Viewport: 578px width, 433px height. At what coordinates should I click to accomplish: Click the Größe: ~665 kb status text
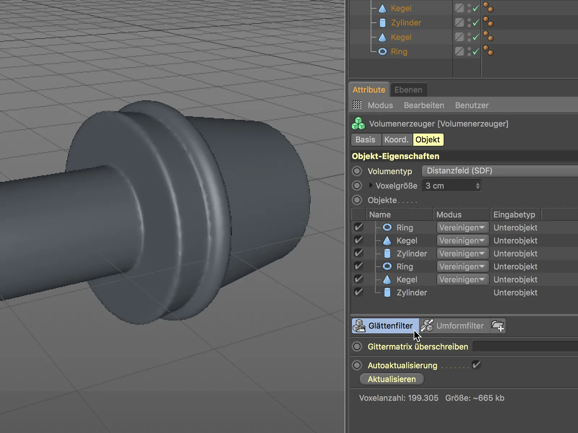[x=475, y=398]
